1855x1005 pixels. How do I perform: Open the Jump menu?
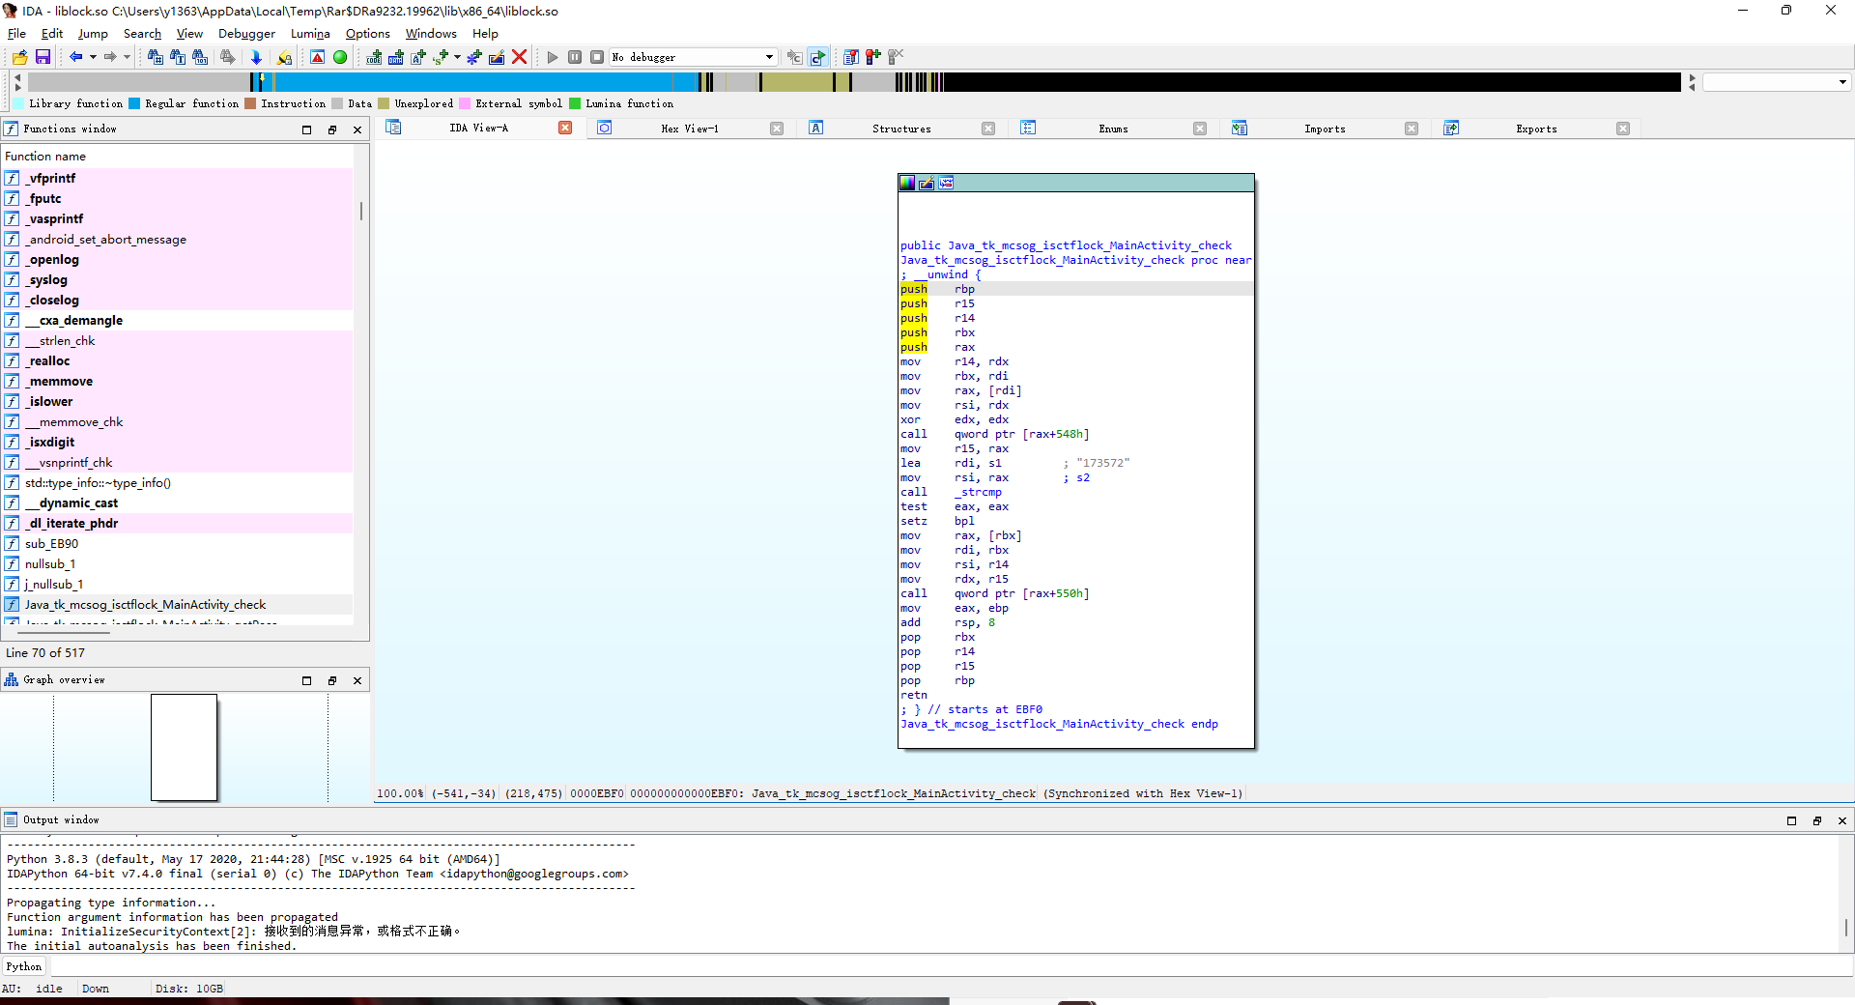click(x=93, y=33)
